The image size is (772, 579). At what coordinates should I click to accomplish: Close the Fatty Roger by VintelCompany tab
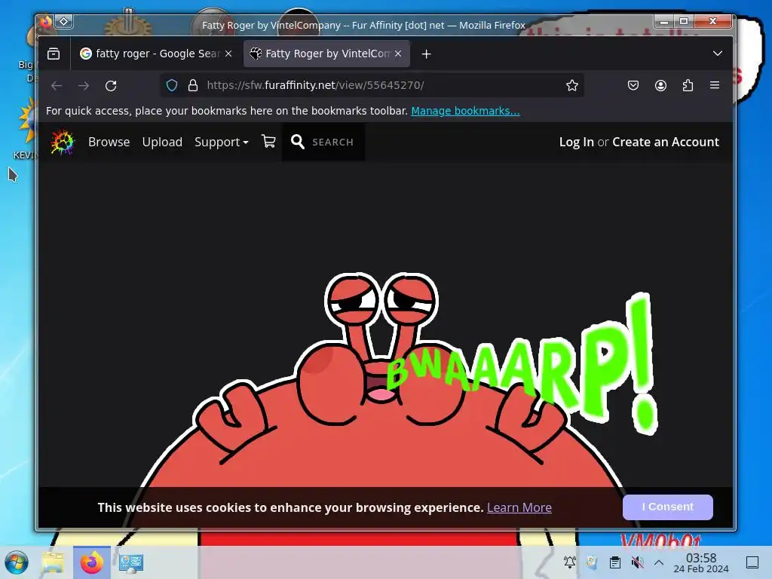(x=398, y=54)
